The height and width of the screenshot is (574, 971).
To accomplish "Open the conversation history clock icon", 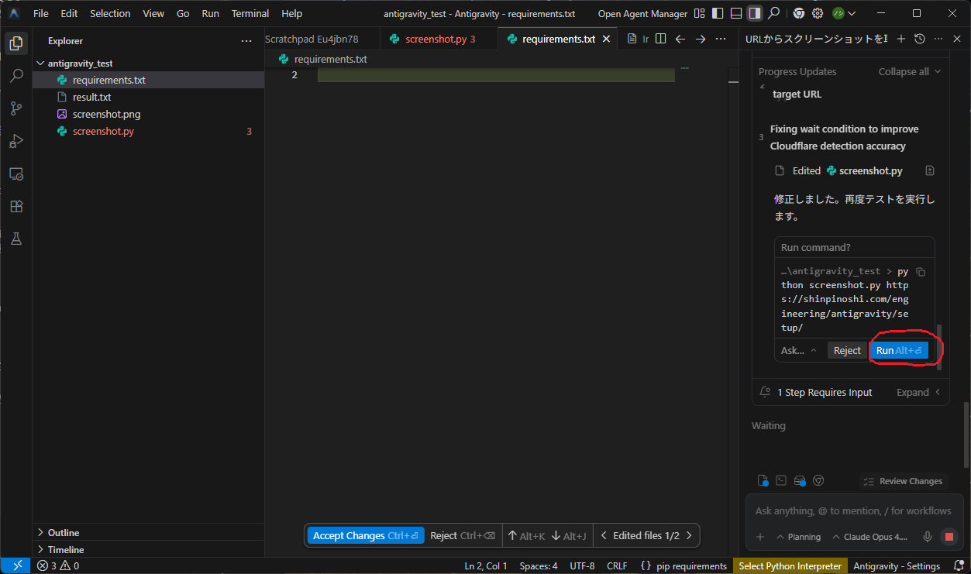I will (920, 39).
